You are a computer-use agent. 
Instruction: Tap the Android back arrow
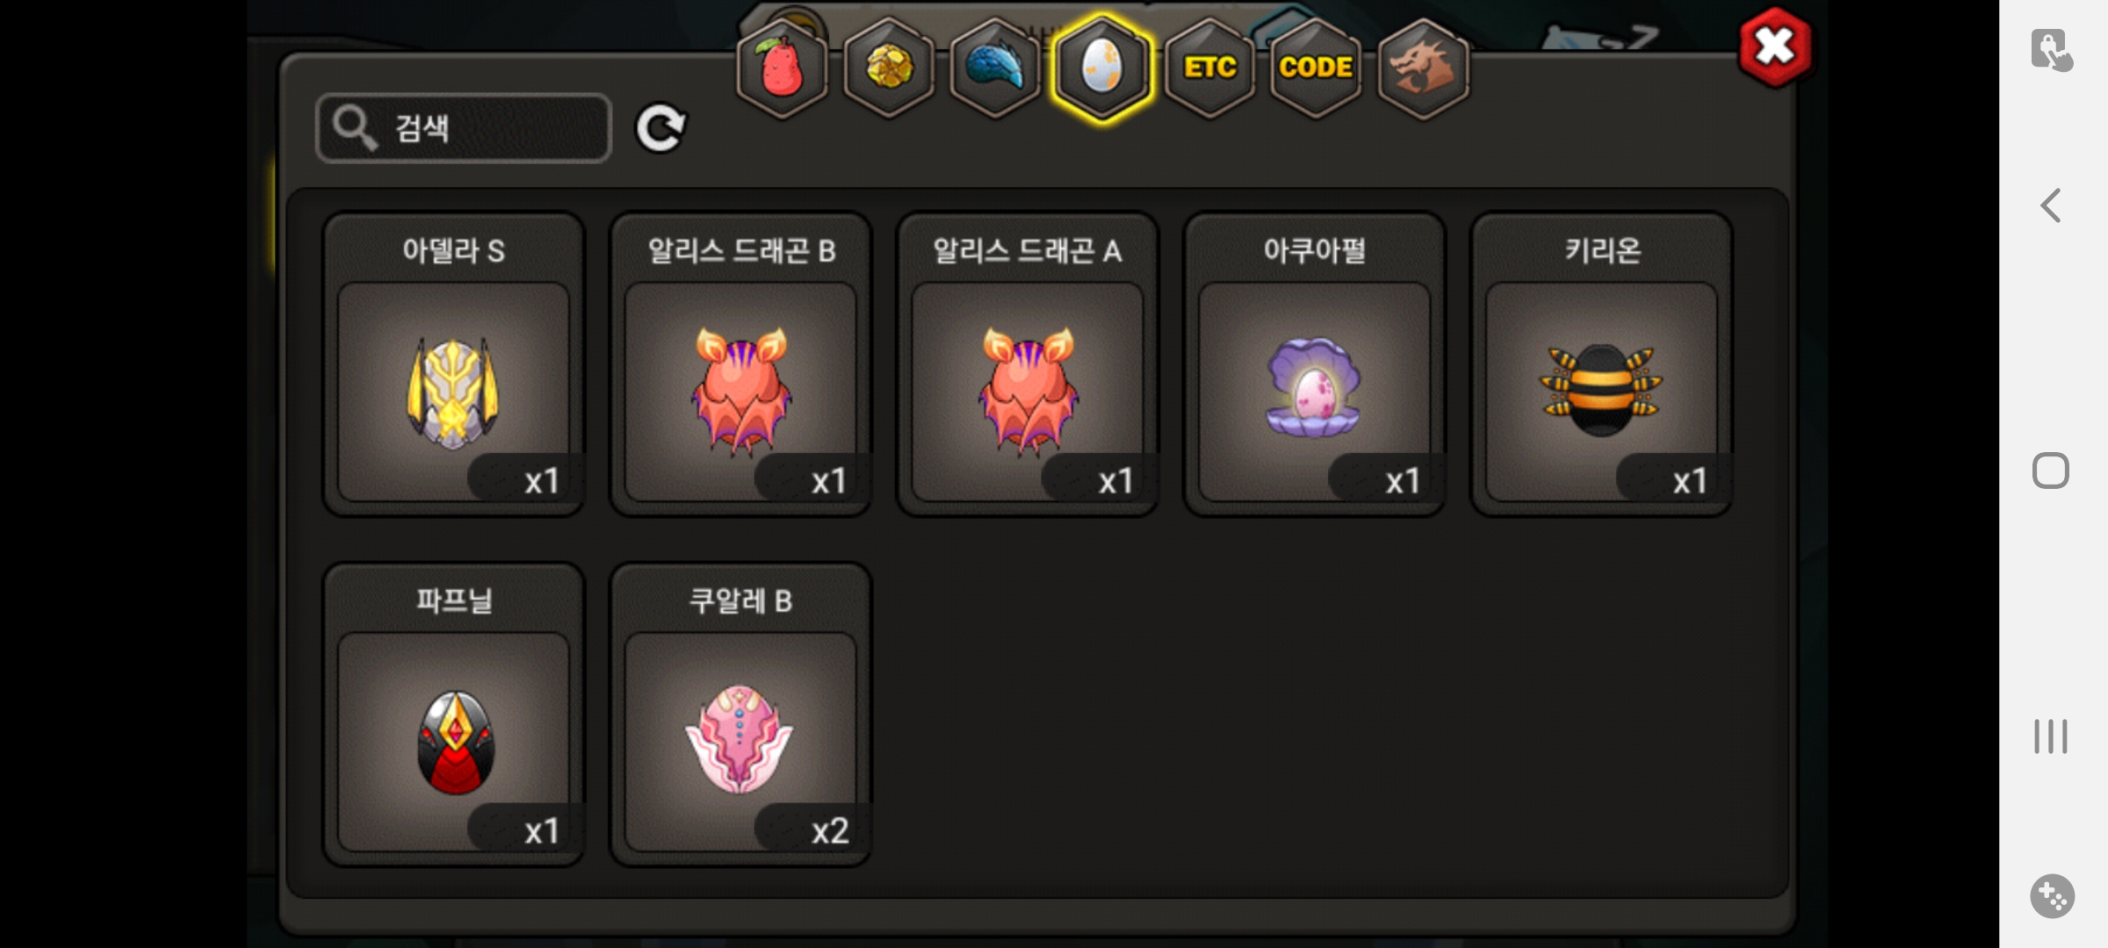coord(2051,206)
